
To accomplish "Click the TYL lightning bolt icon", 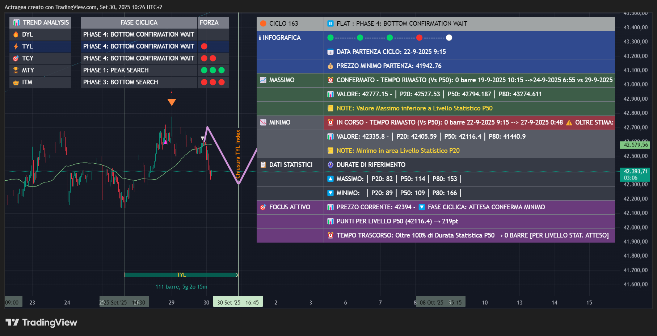I will 16,46.
